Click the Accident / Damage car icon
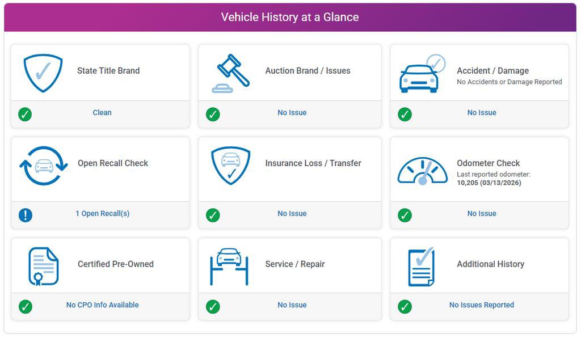The height and width of the screenshot is (338, 581). click(420, 75)
